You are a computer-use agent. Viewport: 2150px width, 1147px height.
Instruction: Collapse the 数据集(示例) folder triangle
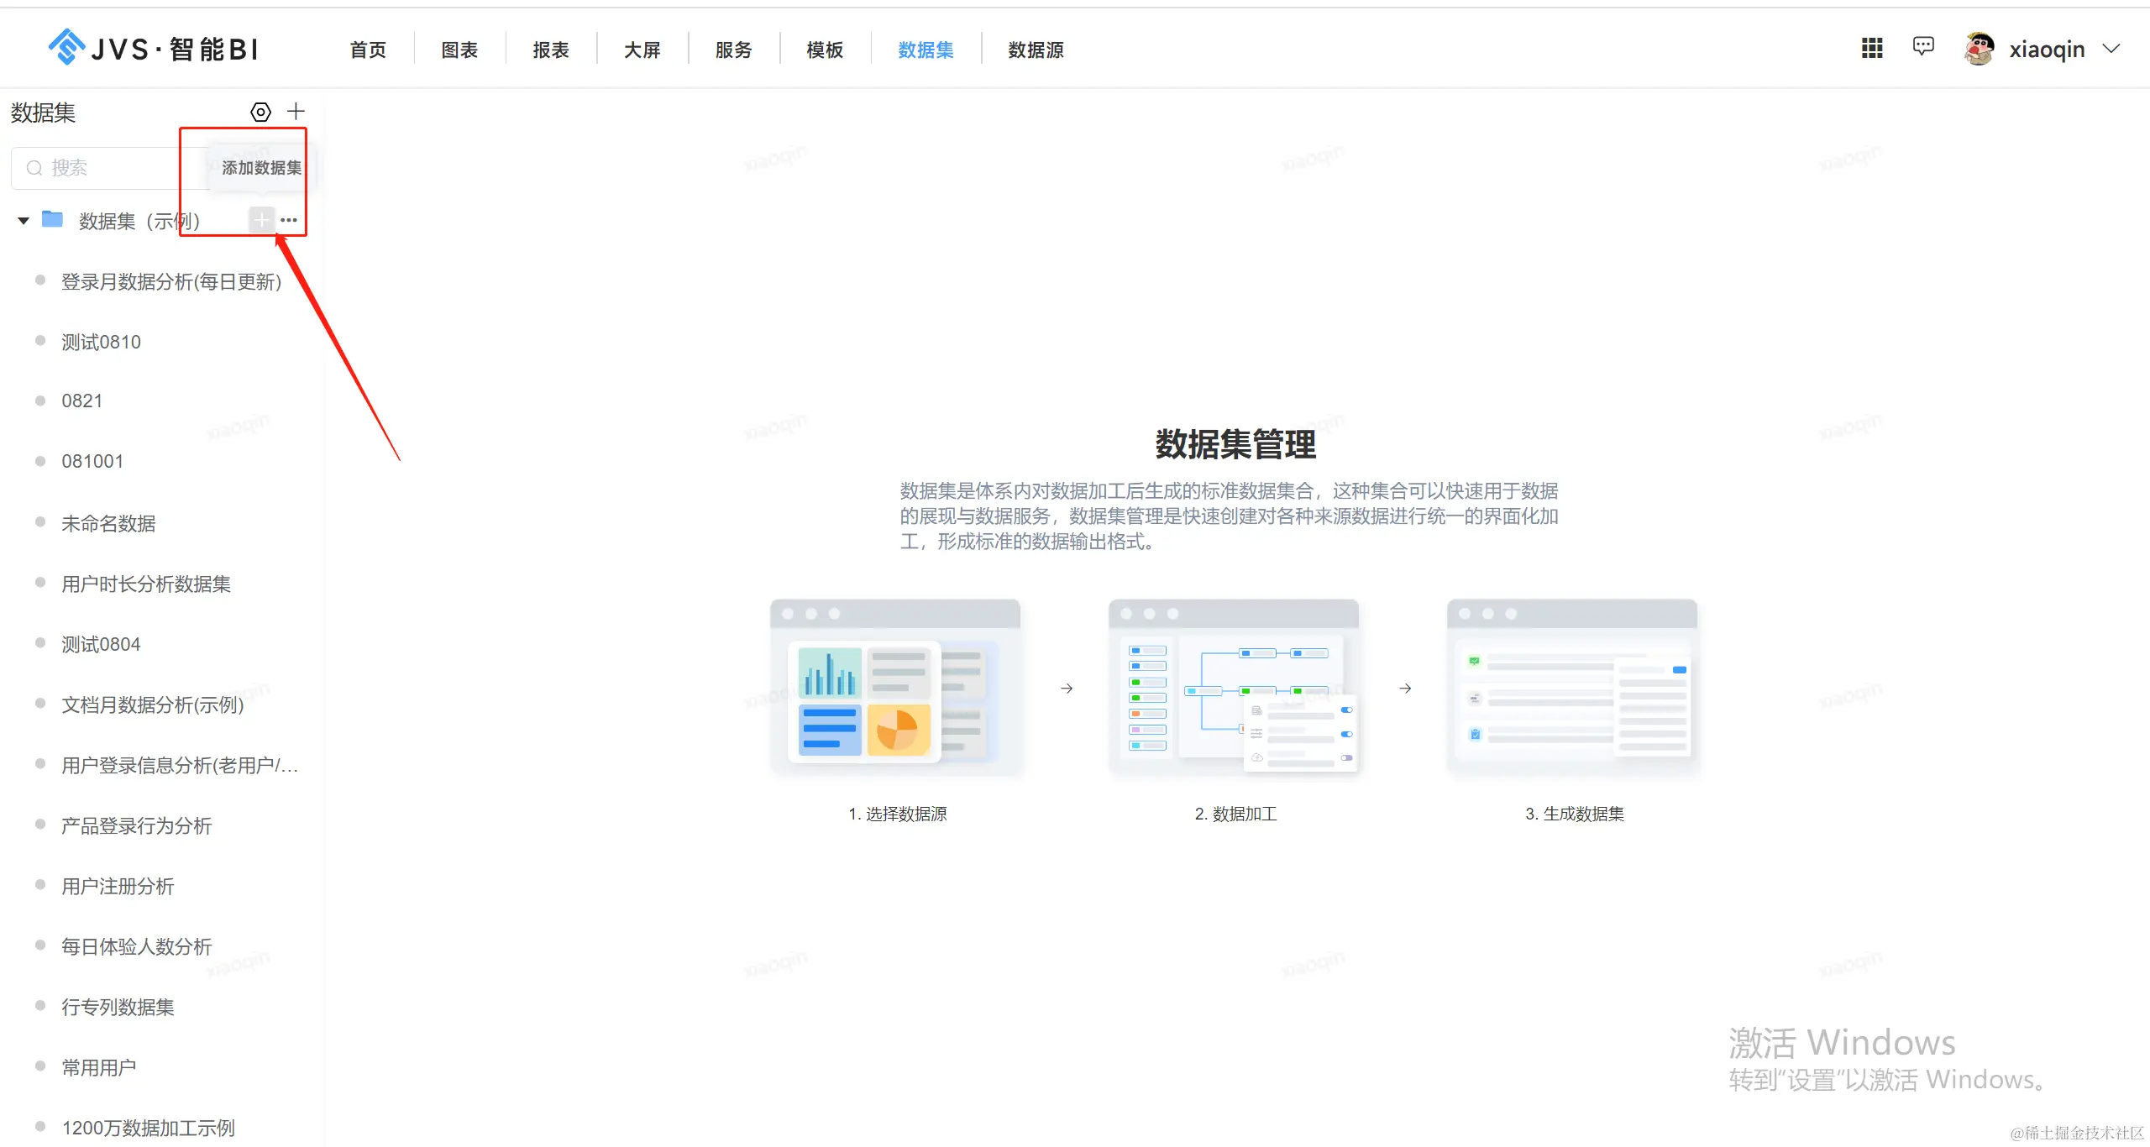(24, 221)
